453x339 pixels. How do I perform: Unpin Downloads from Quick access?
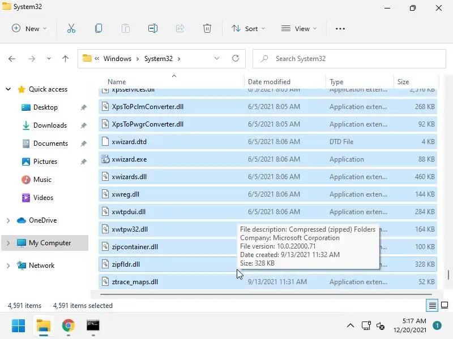(x=83, y=125)
